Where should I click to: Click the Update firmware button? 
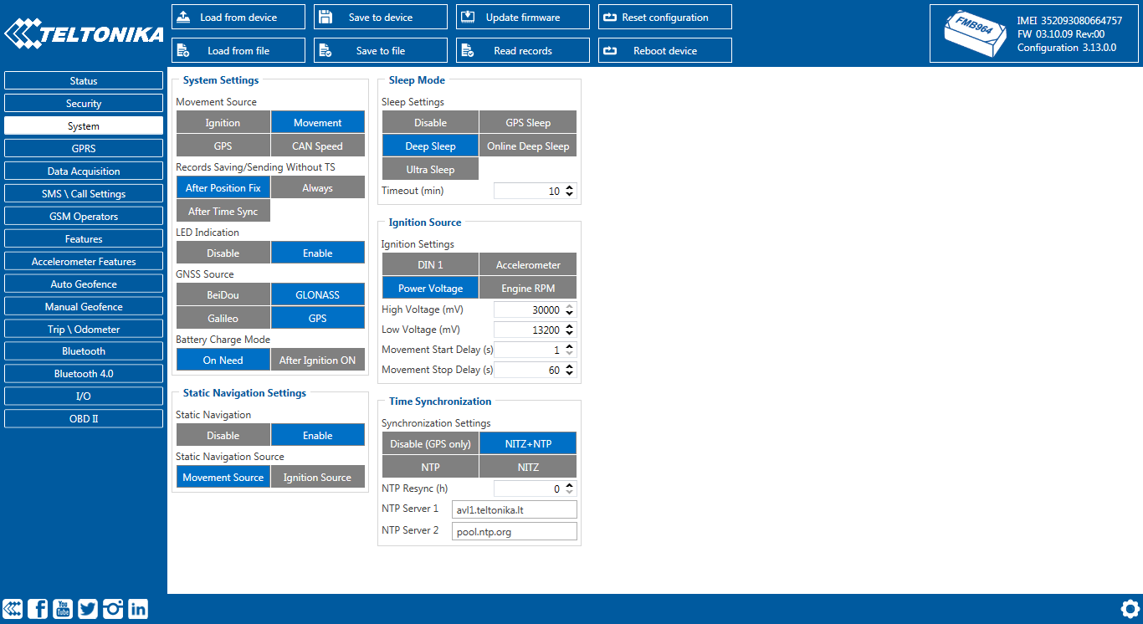click(x=522, y=18)
